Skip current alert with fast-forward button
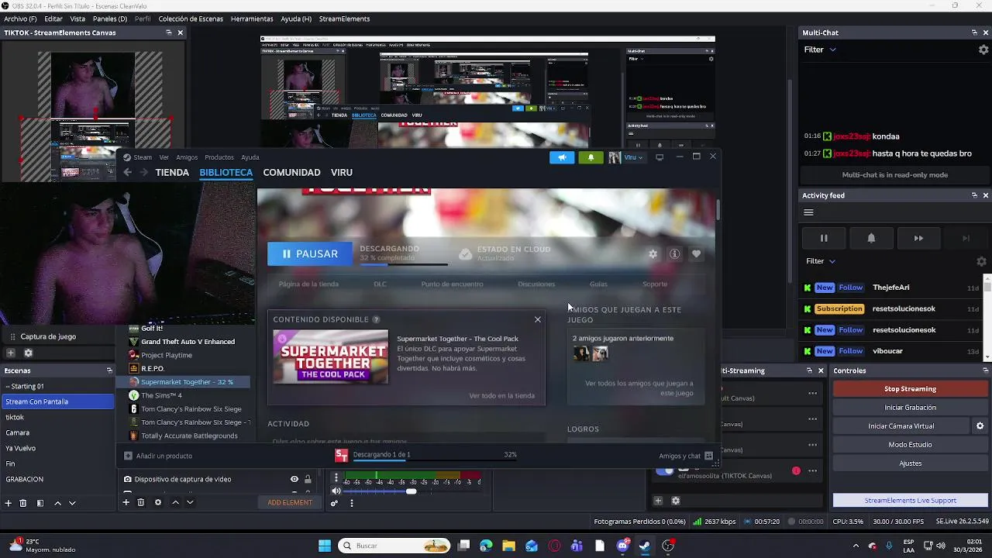The image size is (992, 558). (918, 238)
